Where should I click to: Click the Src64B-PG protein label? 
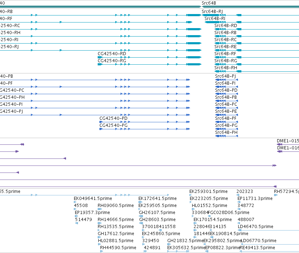(226, 126)
